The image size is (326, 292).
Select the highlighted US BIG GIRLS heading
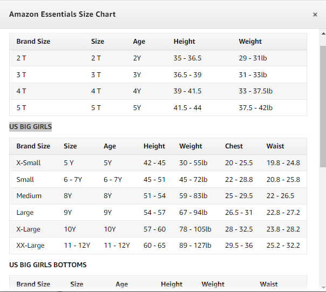click(x=30, y=127)
